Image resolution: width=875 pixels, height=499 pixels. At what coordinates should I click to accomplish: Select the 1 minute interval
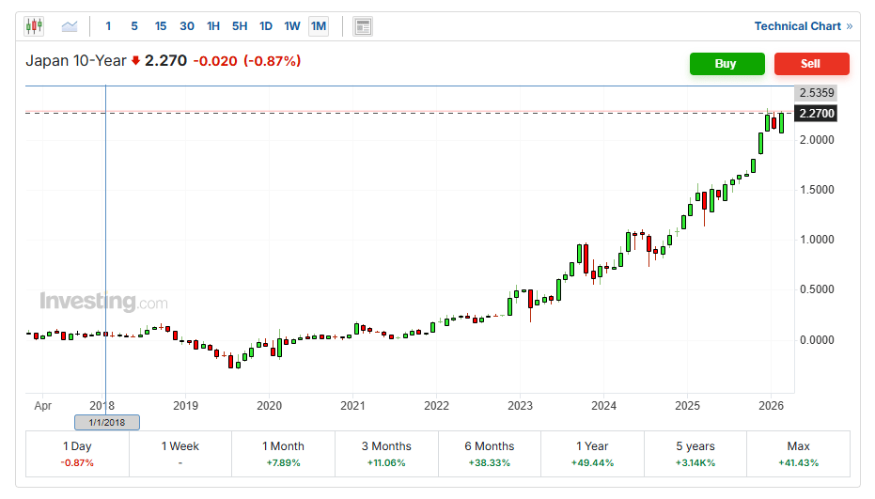(x=108, y=26)
